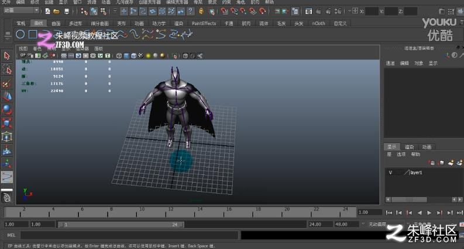
Task: Open the Render Settings icon
Action: [x=338, y=11]
